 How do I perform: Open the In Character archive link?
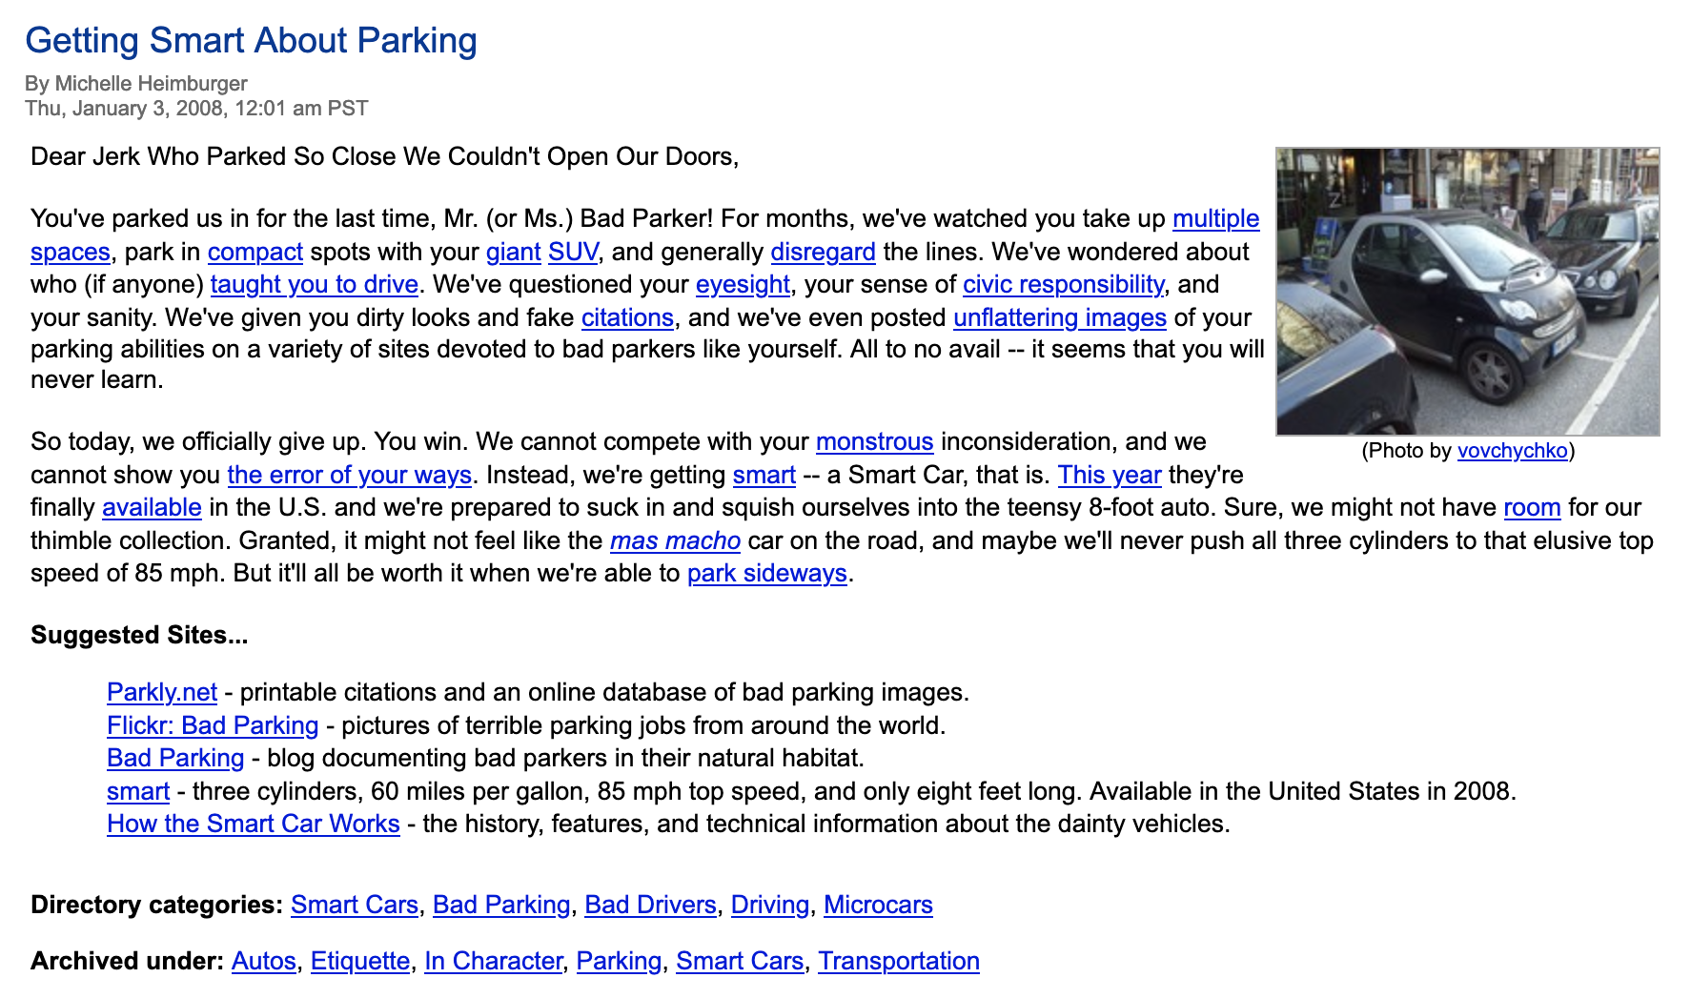tap(493, 961)
